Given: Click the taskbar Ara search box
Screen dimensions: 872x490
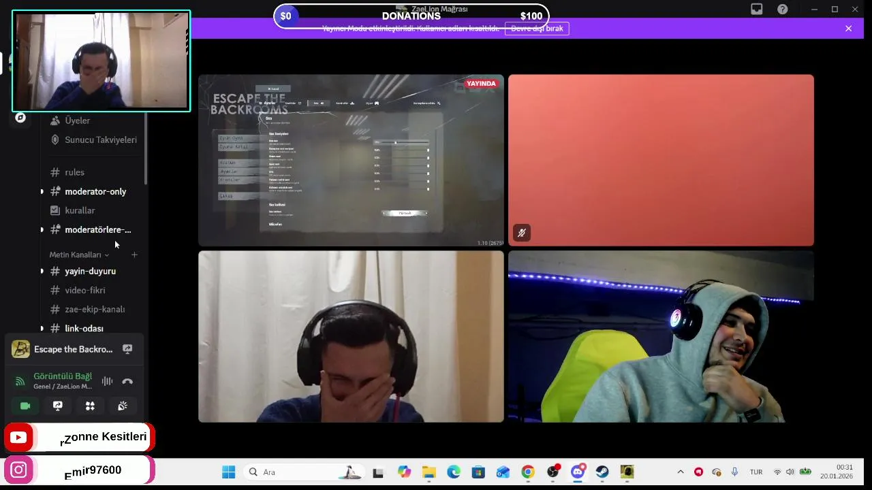Looking at the screenshot, I should tap(303, 472).
